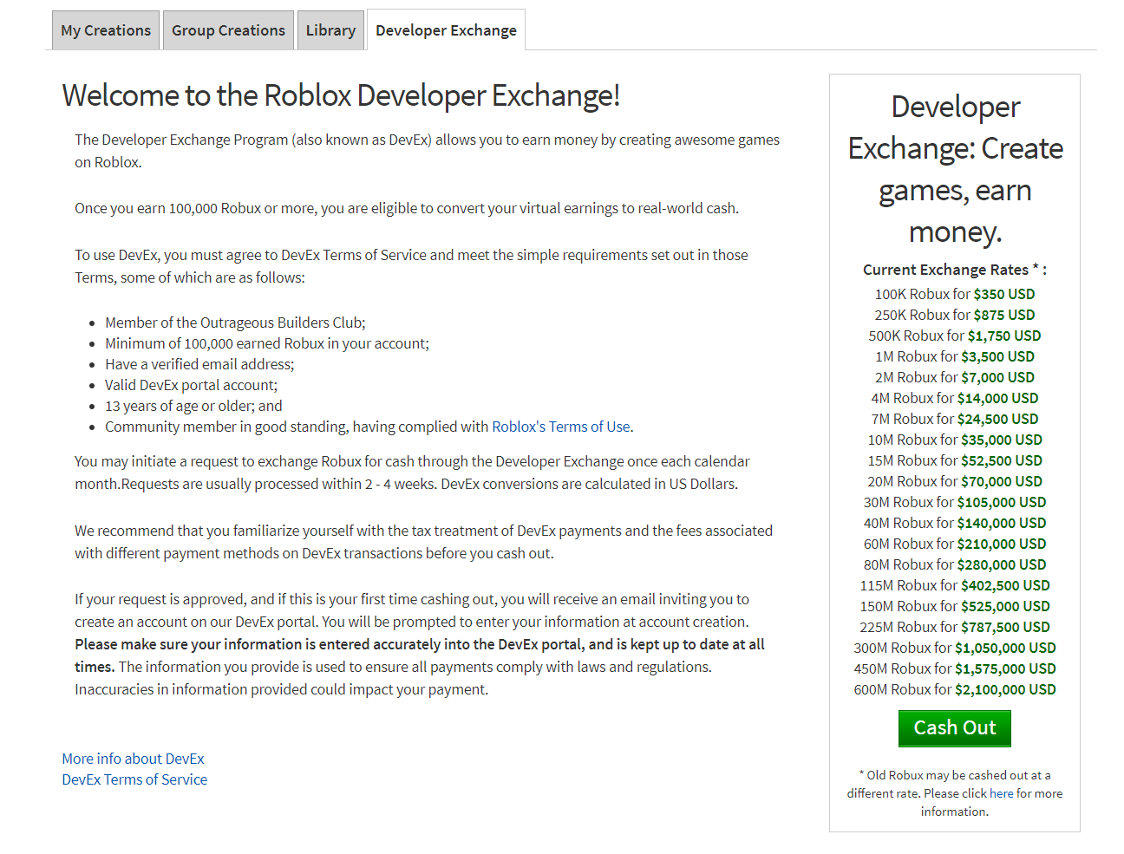Click the 150M Robux for $525,000 USD rate
This screenshot has width=1124, height=854.
point(954,606)
